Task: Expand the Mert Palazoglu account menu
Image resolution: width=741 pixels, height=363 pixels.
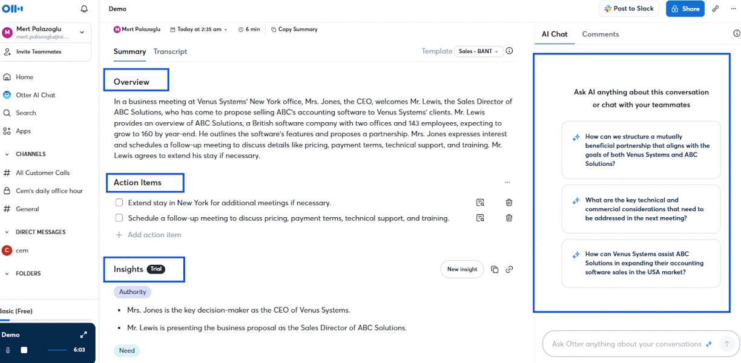Action: 82,32
